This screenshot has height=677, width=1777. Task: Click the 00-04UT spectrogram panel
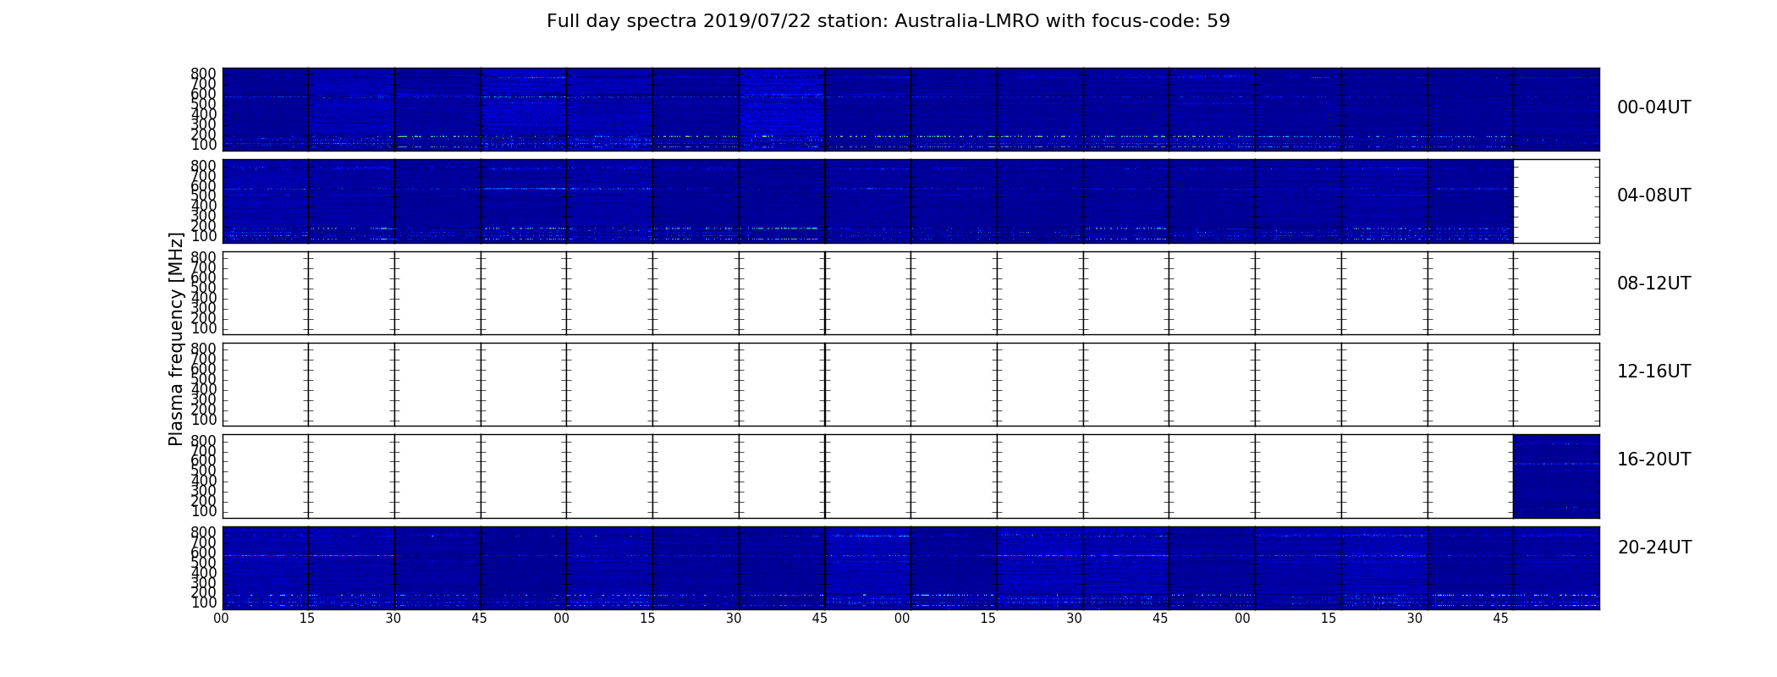pyautogui.click(x=911, y=109)
